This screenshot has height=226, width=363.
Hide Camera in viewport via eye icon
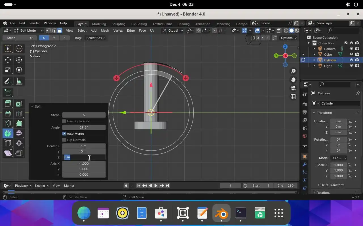351,49
